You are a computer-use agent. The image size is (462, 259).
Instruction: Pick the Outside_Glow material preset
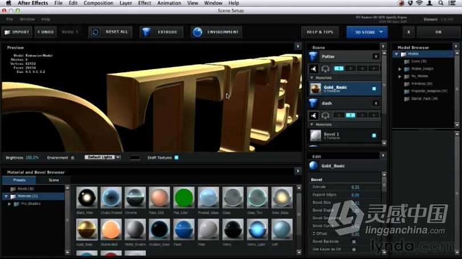click(x=159, y=229)
